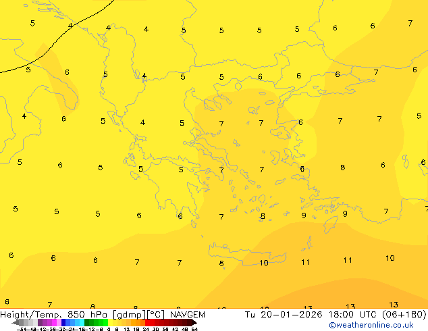Pick the bright yellow legend swatch above 0
Image resolution: width=428 pixels, height=331 pixels.
(110, 322)
